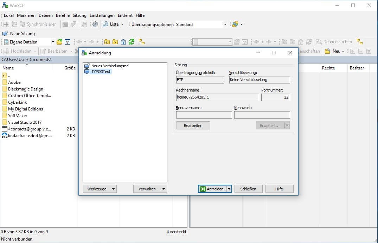
Task: Go to the local root directory icon
Action: click(115, 42)
